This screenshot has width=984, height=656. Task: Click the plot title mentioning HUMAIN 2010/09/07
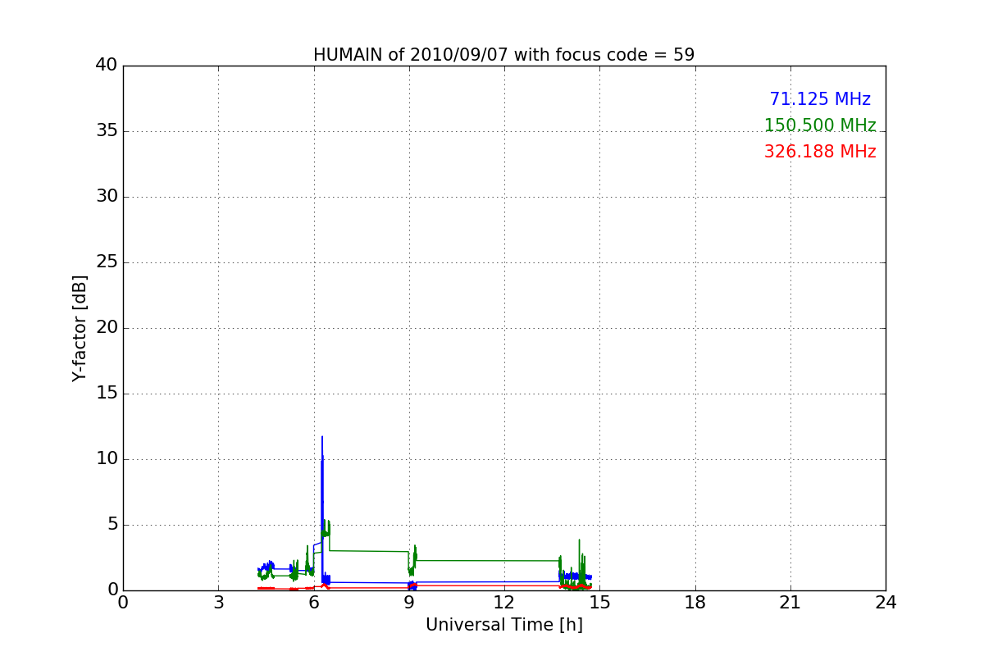pos(503,55)
